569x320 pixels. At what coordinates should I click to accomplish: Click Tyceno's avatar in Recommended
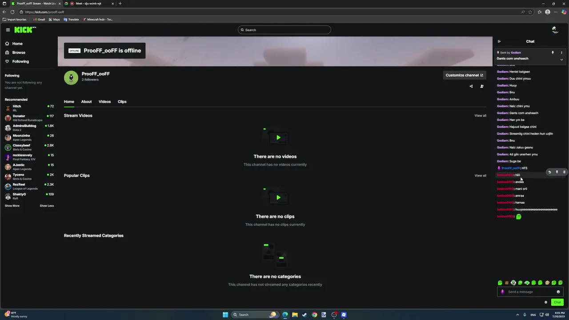click(8, 176)
